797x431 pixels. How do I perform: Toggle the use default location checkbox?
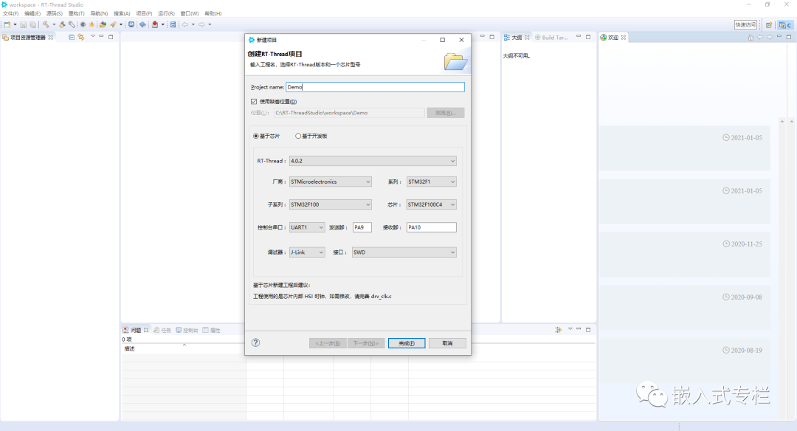click(x=254, y=102)
